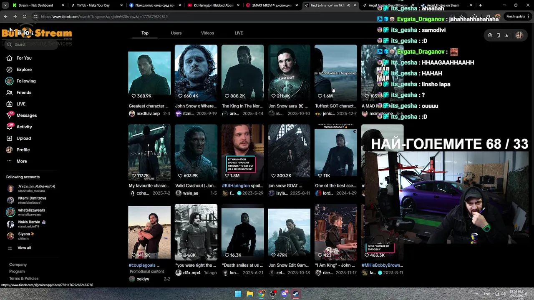Open the OBS icon in the taskbar
This screenshot has width=534, height=300.
point(273,294)
